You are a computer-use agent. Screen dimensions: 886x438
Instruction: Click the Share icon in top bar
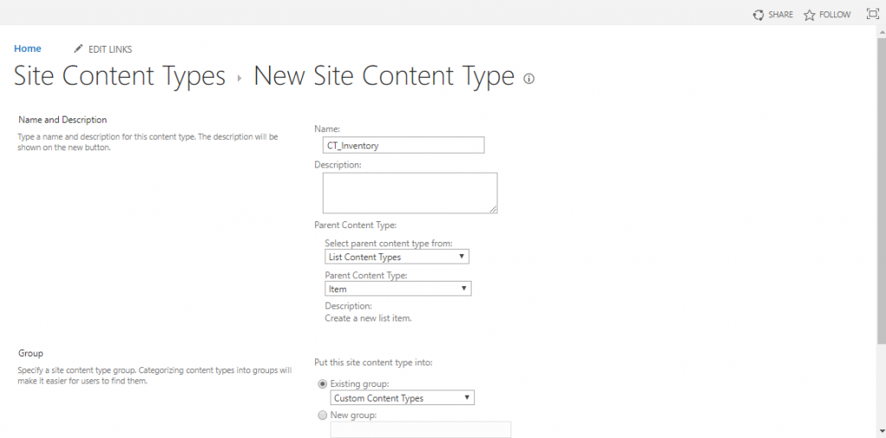758,16
